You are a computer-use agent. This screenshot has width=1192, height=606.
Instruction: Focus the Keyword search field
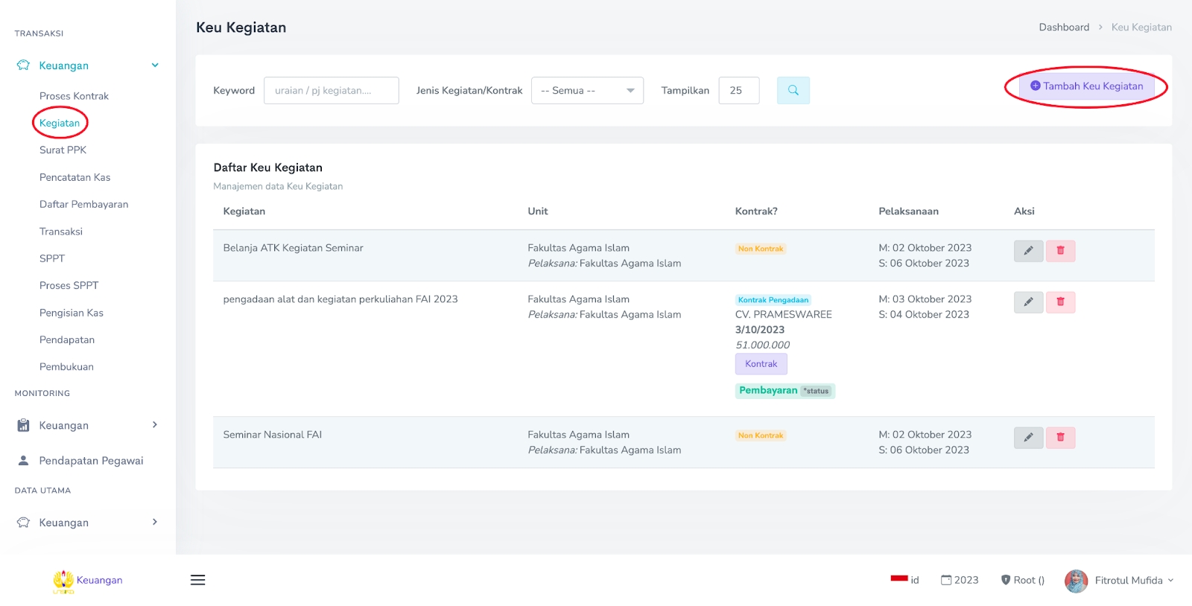pyautogui.click(x=331, y=91)
